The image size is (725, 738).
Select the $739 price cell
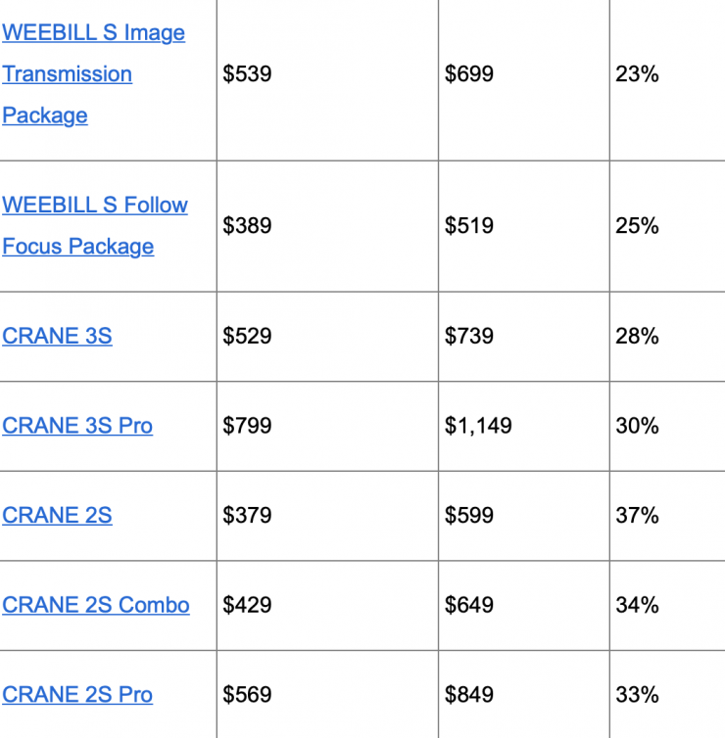[469, 337]
